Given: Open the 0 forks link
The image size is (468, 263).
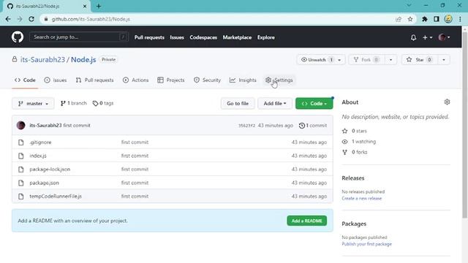Looking at the screenshot, I should tap(355, 152).
